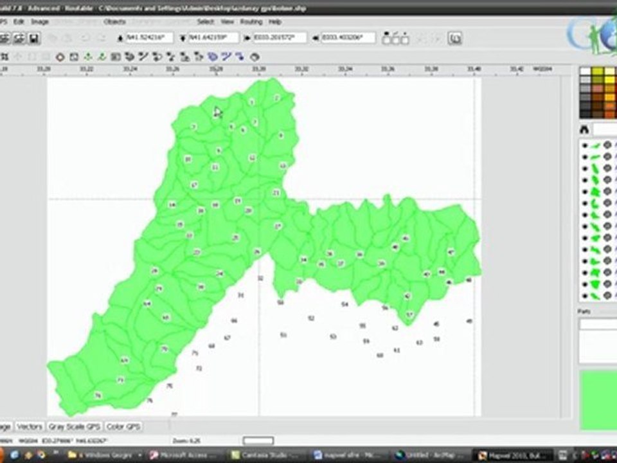Open the Objects menu
The image size is (617, 463).
click(x=114, y=22)
